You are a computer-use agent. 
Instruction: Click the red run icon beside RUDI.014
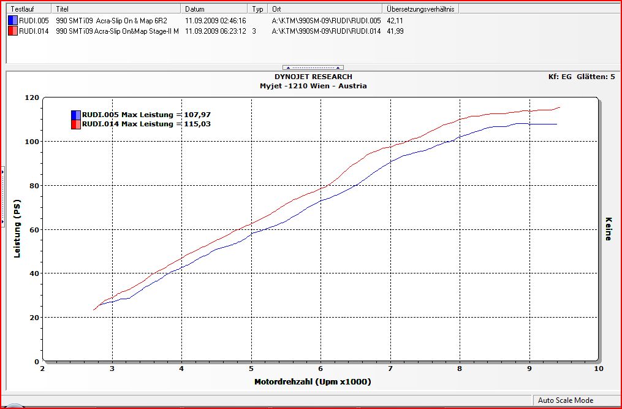13,31
